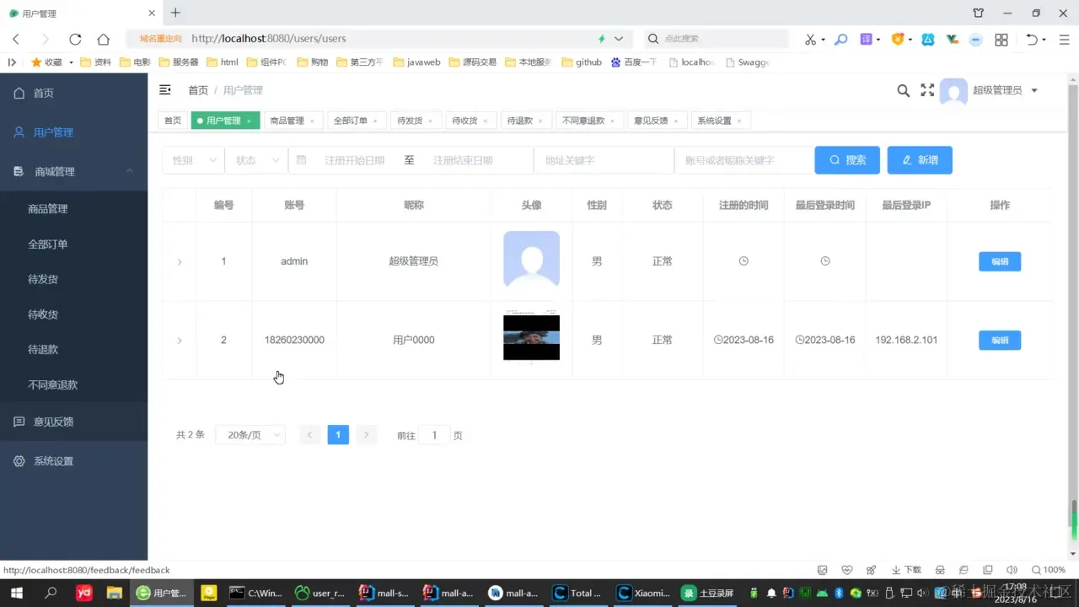Close the 系统设置 tab
Image resolution: width=1079 pixels, height=607 pixels.
click(x=739, y=121)
